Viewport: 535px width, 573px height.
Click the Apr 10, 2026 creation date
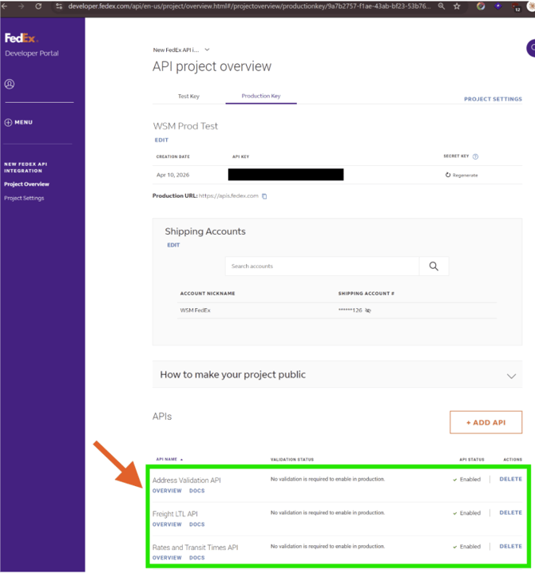point(173,175)
